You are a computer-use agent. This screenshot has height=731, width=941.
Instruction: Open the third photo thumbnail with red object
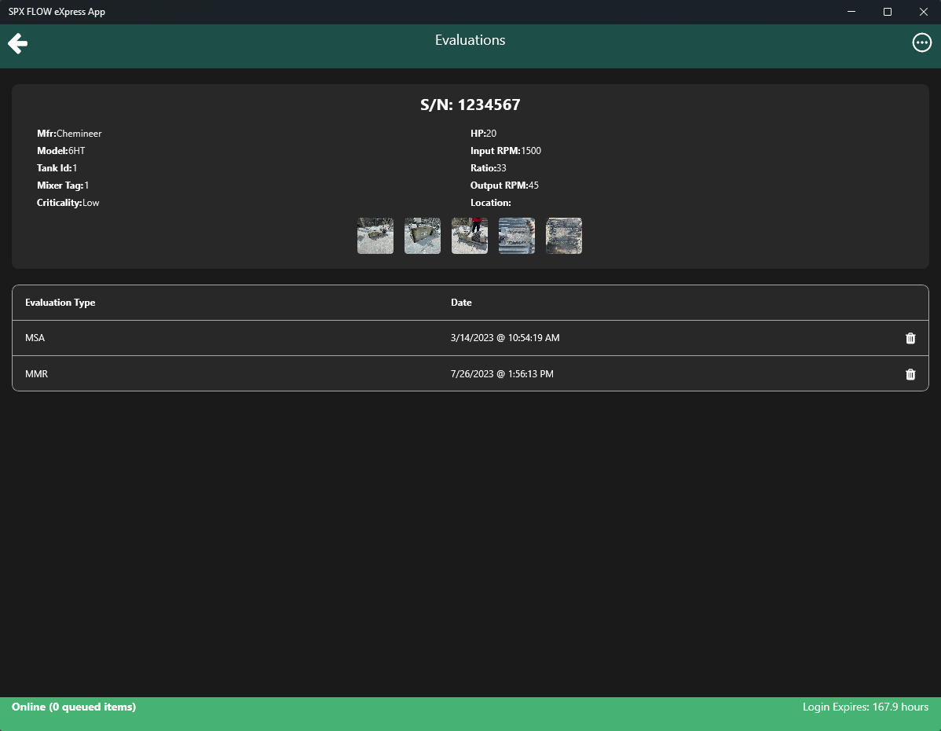pos(469,236)
